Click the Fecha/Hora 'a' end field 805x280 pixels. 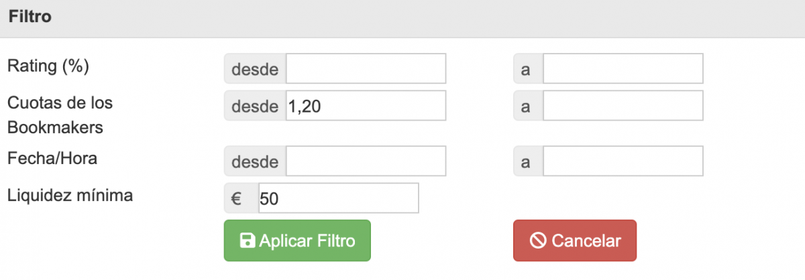623,161
